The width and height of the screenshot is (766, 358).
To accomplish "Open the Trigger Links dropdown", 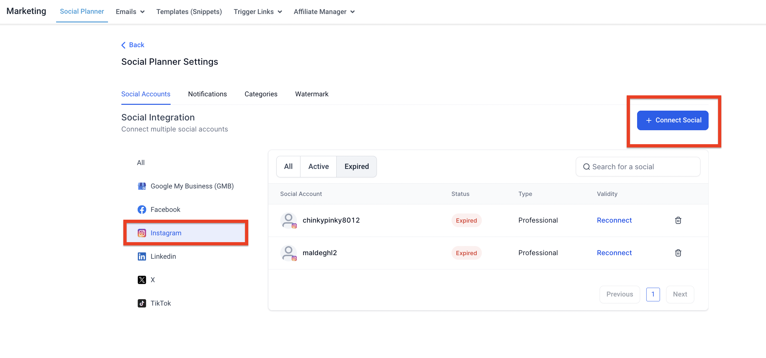I will point(258,12).
